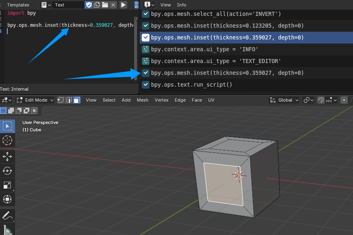Screen dimensions: 353x235
Task: Toggle proportional editing
Action: pos(344,100)
